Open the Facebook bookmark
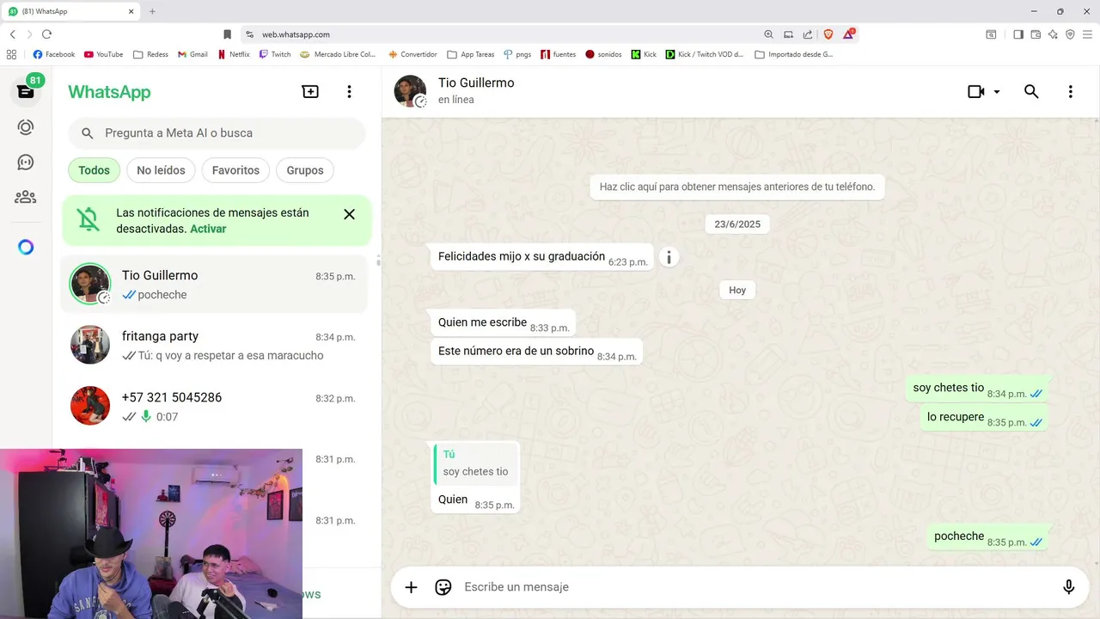The height and width of the screenshot is (619, 1100). tap(53, 54)
